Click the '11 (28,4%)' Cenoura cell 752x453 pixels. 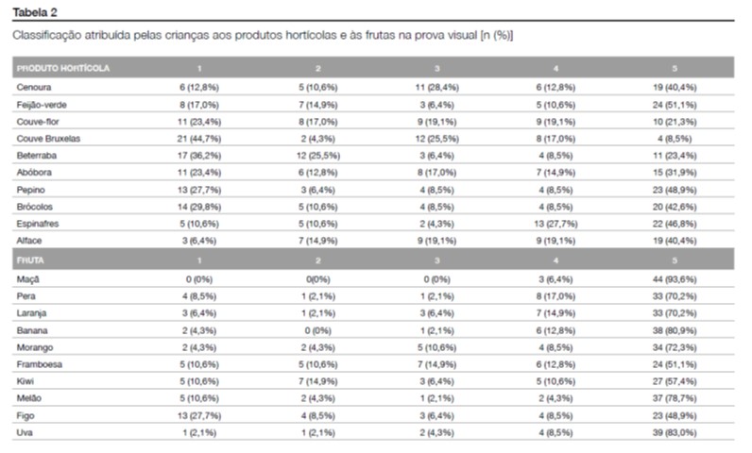pyautogui.click(x=436, y=87)
